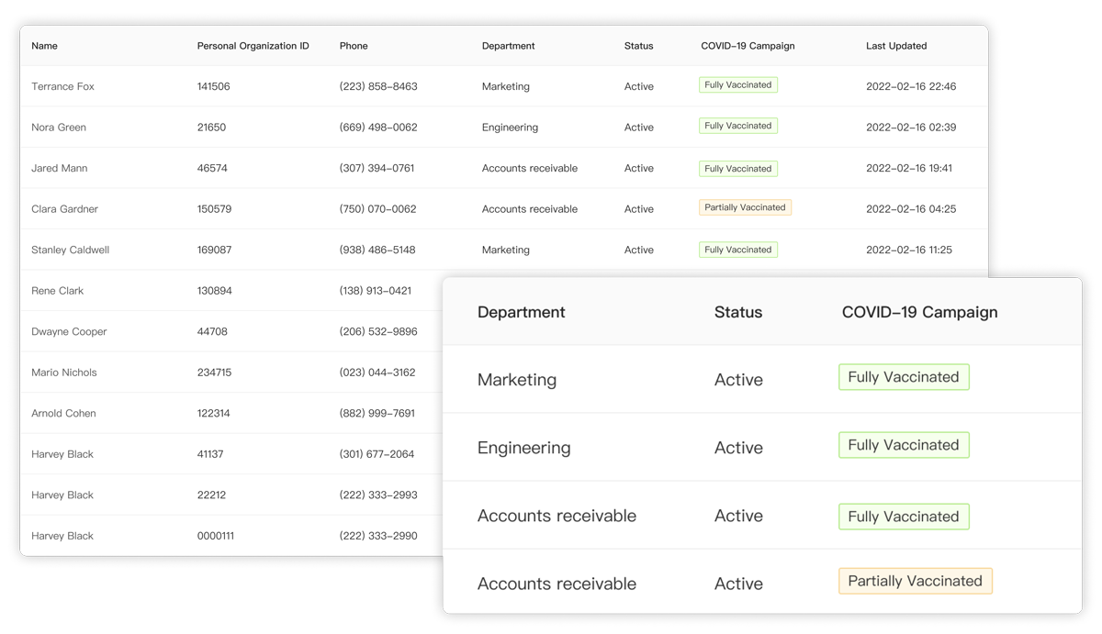Click the Name column header

[x=44, y=46]
